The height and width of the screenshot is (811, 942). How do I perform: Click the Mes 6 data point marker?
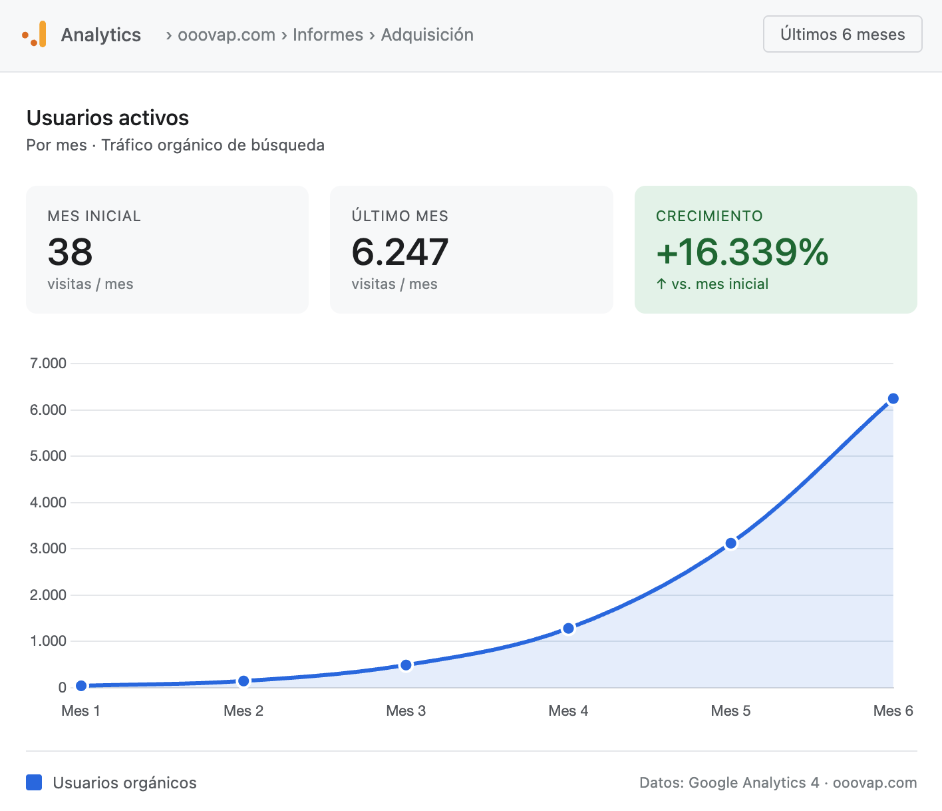893,398
